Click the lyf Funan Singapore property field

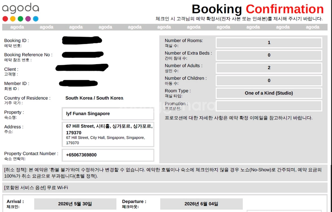[108, 114]
